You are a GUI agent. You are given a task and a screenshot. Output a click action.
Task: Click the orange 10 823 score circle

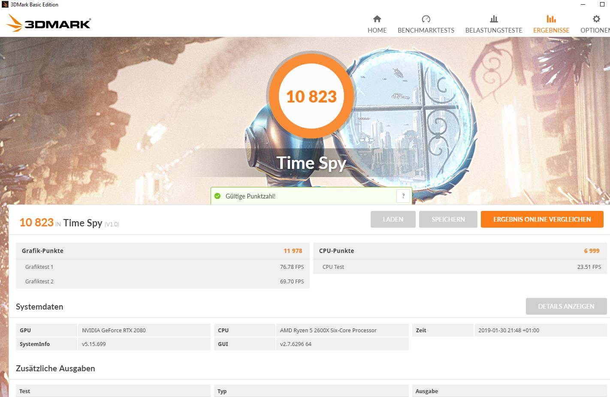point(311,96)
